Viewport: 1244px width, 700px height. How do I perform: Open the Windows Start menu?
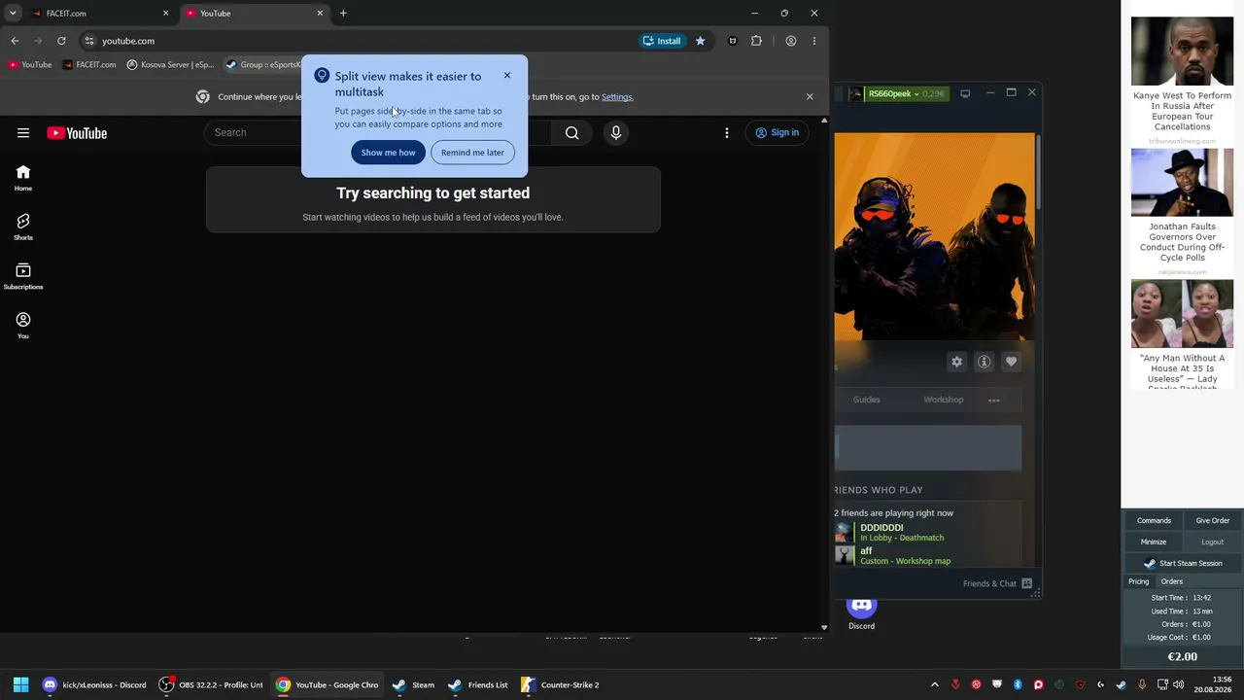(20, 685)
